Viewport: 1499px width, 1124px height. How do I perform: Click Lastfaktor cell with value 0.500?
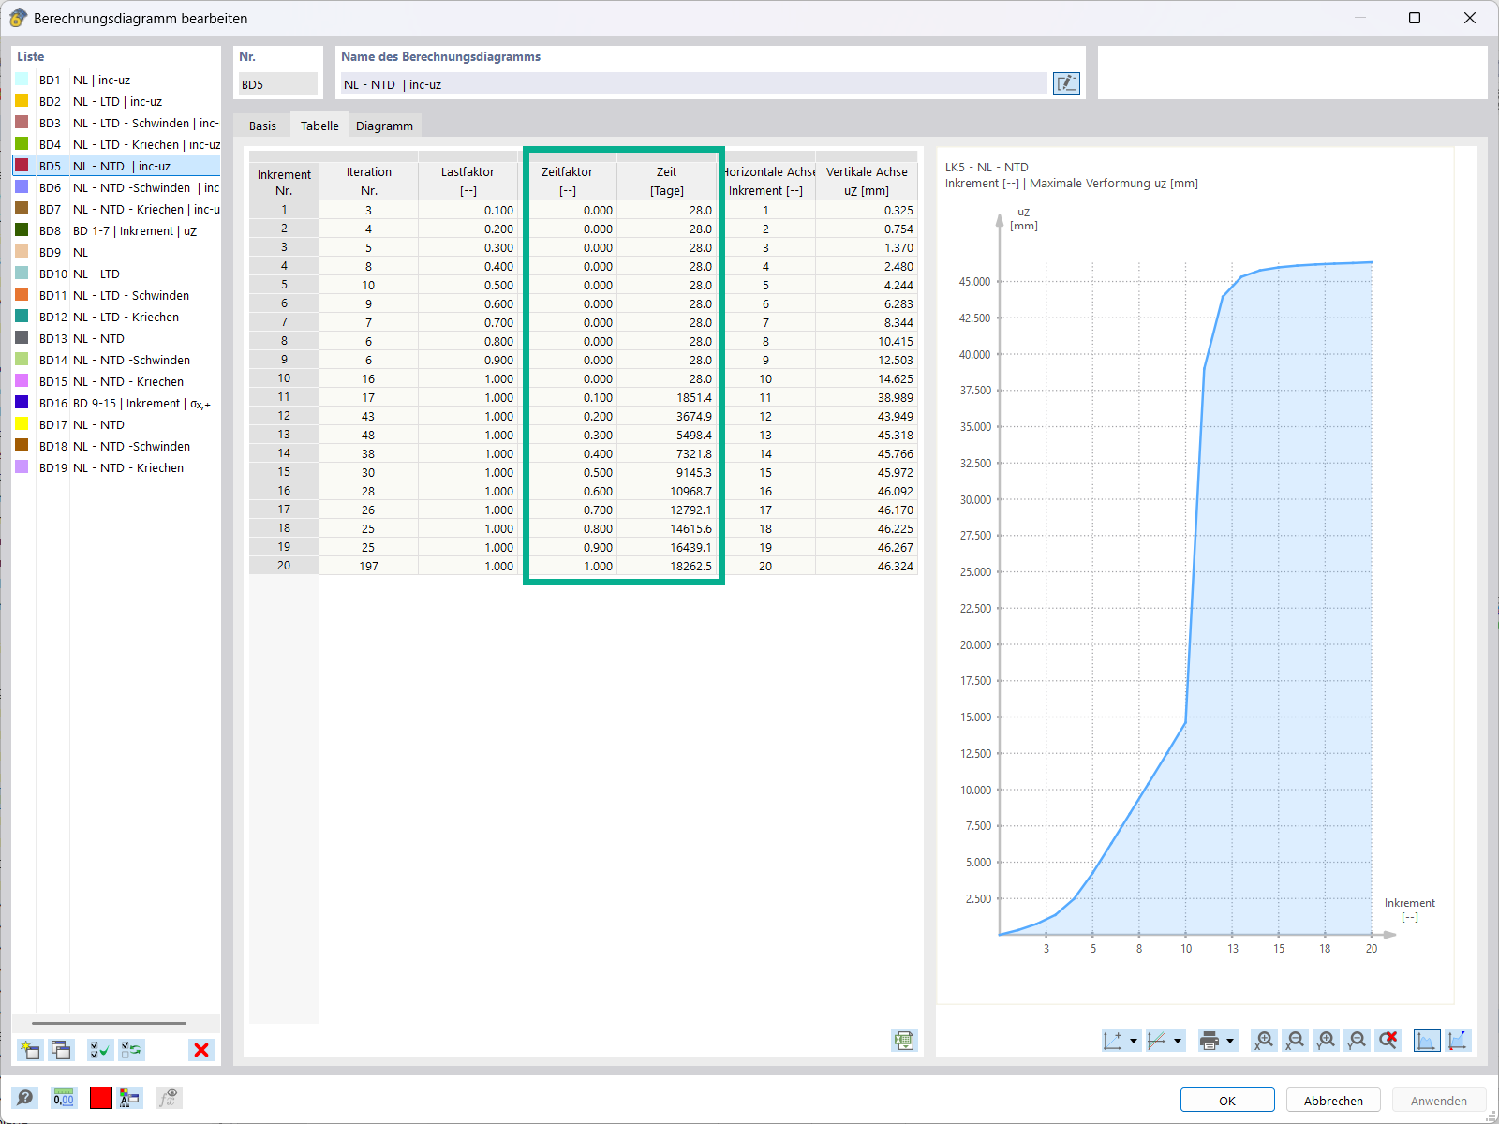pos(468,285)
